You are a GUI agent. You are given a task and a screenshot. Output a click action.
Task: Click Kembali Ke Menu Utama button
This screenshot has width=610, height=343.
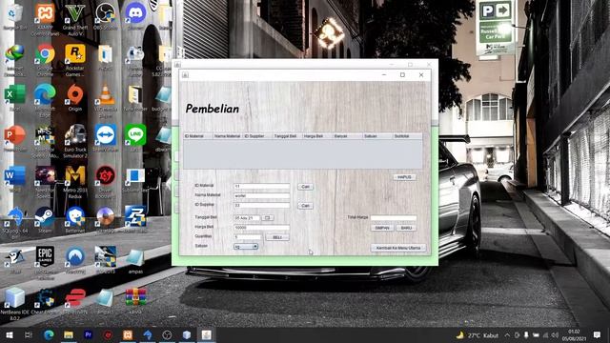click(x=398, y=248)
